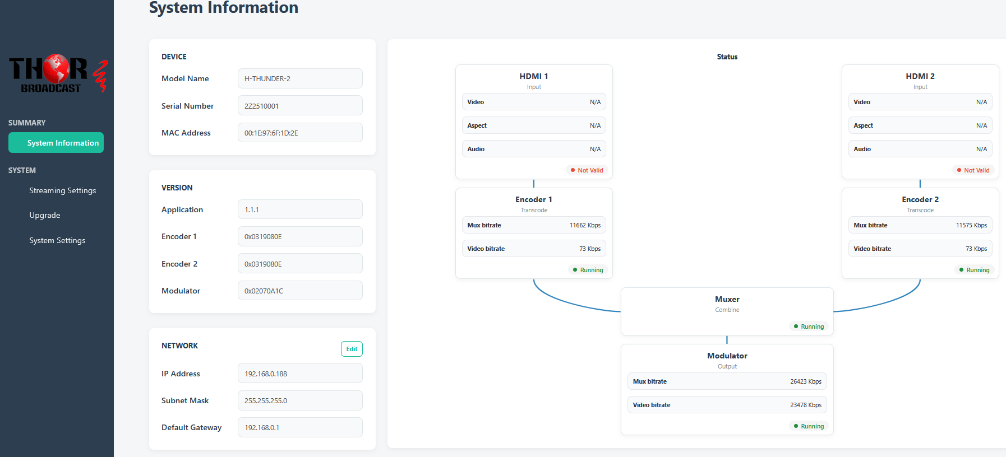
Task: Open the Streaming Settings page
Action: pyautogui.click(x=62, y=190)
